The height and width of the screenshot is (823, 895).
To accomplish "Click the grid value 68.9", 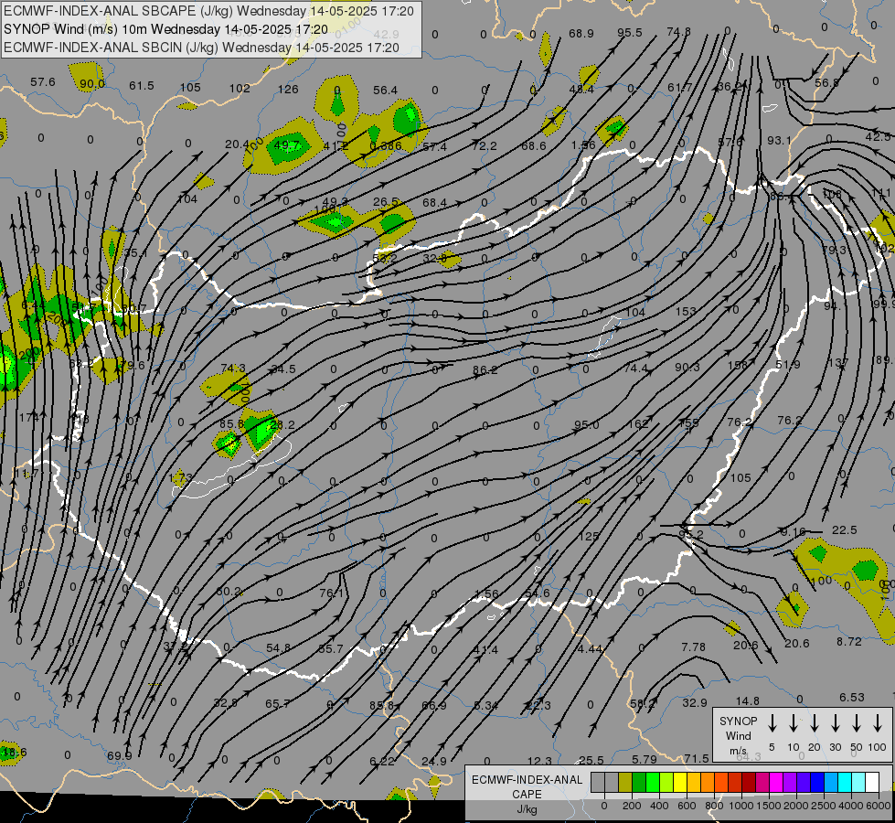I will point(581,34).
